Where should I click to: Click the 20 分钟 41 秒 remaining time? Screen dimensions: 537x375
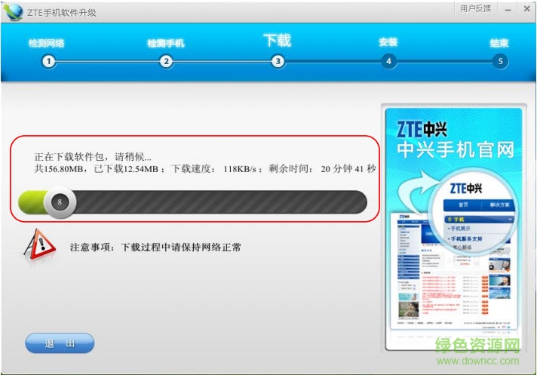click(348, 169)
